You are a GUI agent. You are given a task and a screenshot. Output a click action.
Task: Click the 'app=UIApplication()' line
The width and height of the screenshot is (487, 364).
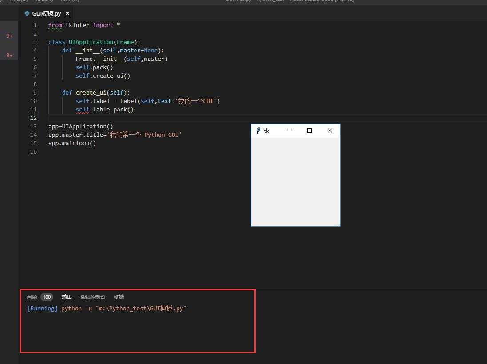click(x=81, y=127)
